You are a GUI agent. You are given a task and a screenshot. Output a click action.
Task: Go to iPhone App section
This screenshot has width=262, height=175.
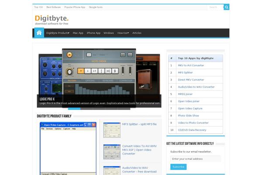(93, 33)
